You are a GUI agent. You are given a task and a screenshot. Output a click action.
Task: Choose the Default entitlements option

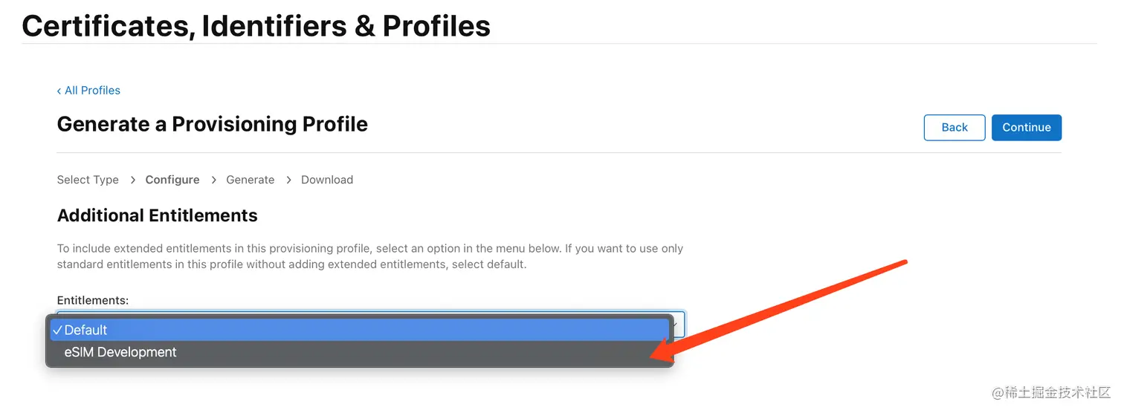point(360,330)
